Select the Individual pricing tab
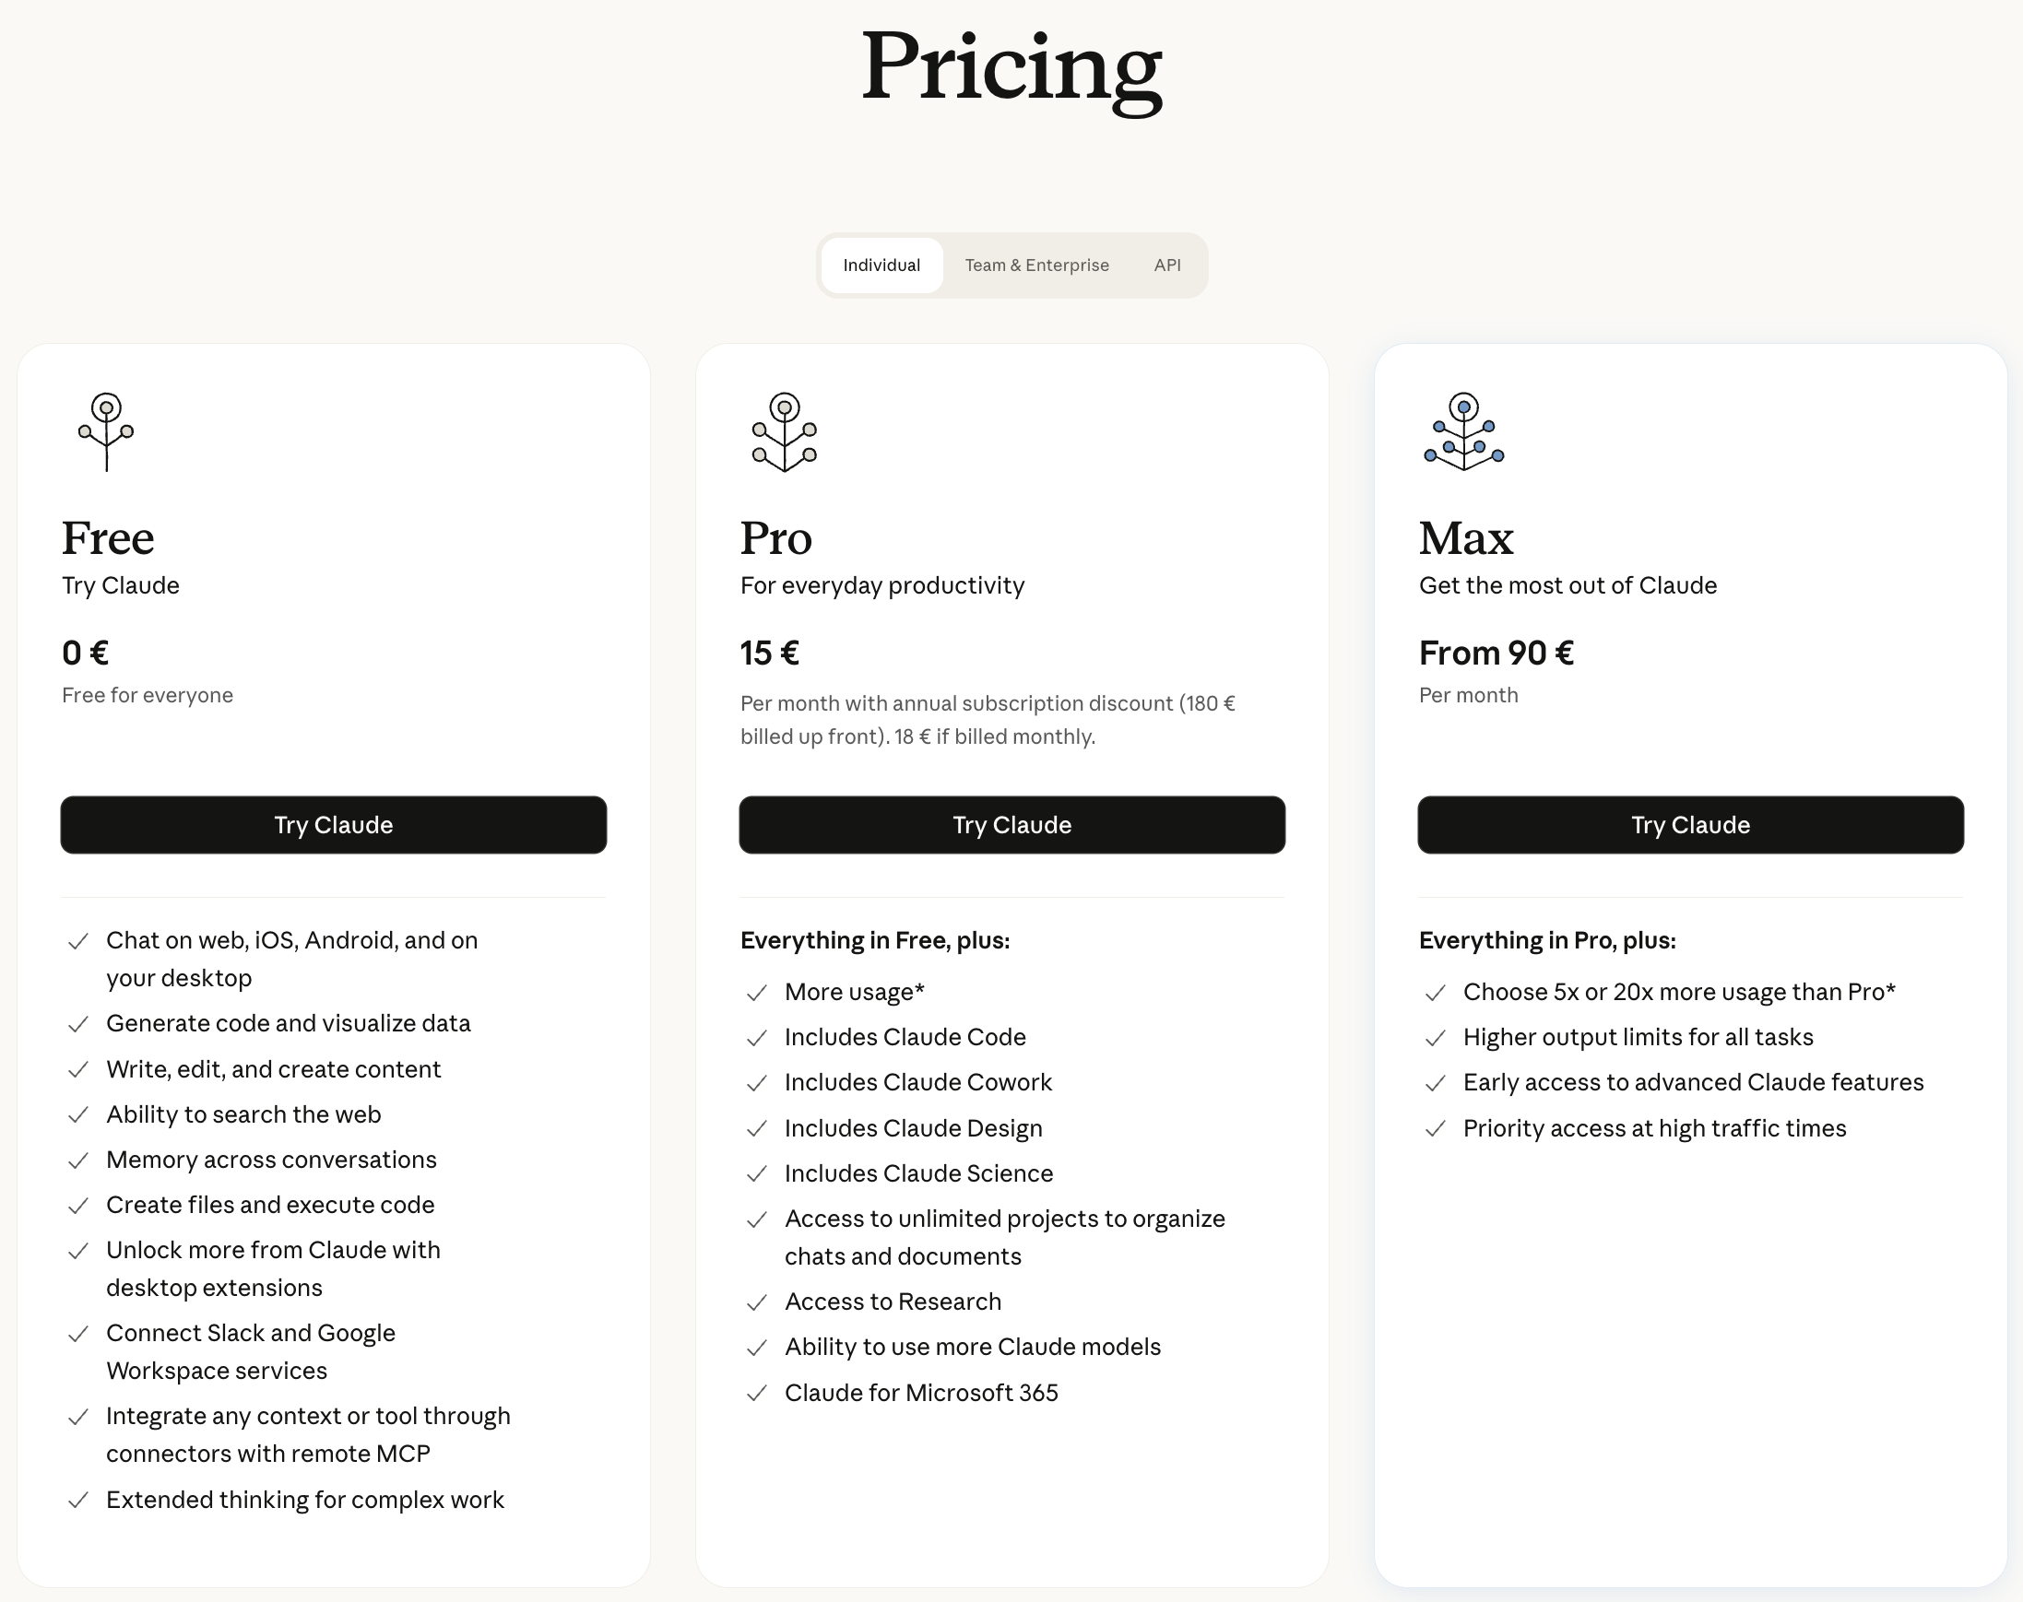The width and height of the screenshot is (2023, 1602). [881, 265]
